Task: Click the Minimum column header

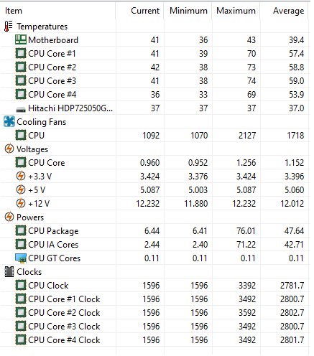Action: pyautogui.click(x=188, y=11)
